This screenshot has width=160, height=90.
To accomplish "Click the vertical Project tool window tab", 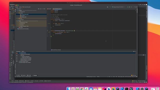I will [x=15, y=10].
